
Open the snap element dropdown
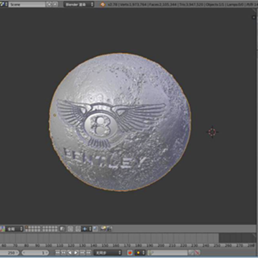[86, 229]
